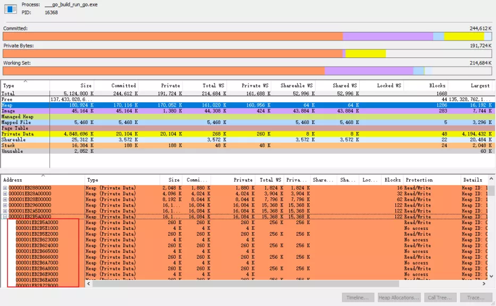Select the highlighted Heap summary row
The width and height of the screenshot is (496, 306).
tap(247, 105)
